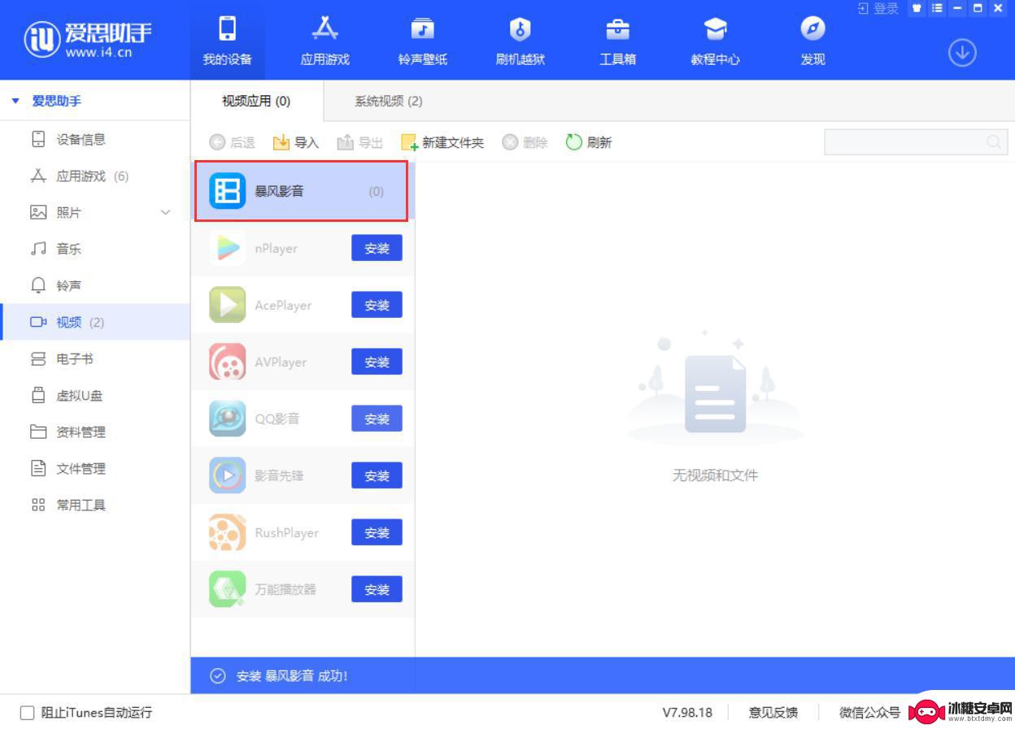Screen dimensions: 1015x729
Task: Click 删除 delete button
Action: click(x=525, y=142)
